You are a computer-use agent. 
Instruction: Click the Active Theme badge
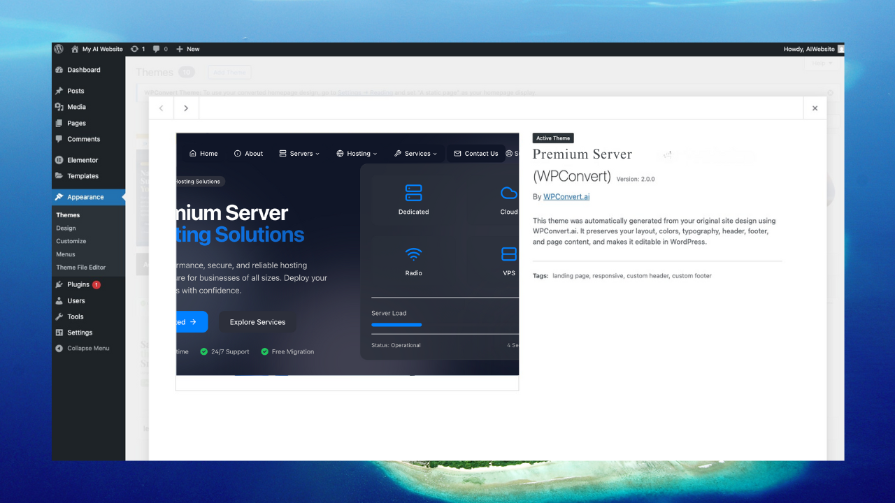coord(553,138)
